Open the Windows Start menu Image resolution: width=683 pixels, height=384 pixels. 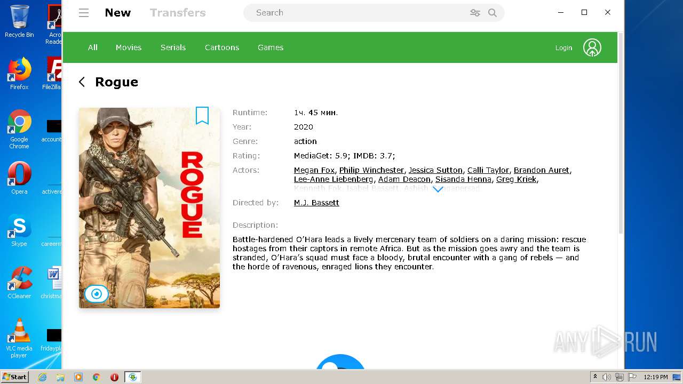click(14, 377)
